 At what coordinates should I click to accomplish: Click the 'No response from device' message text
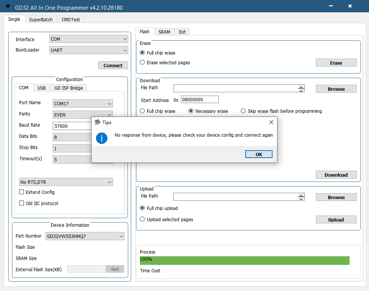(x=194, y=135)
